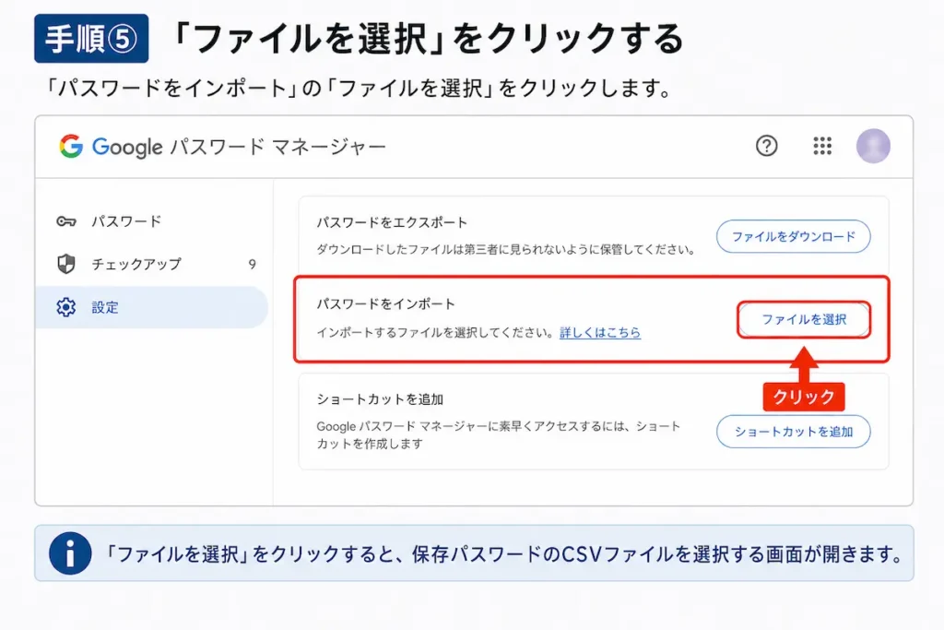The image size is (944, 630).
Task: Click the チェックアップ count badge 9
Action: coord(253,264)
